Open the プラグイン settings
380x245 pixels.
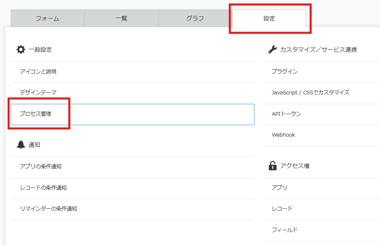tap(284, 72)
